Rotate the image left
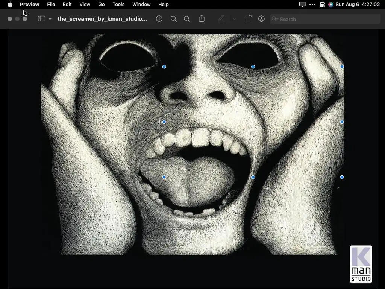Image resolution: width=385 pixels, height=289 pixels. (248, 19)
